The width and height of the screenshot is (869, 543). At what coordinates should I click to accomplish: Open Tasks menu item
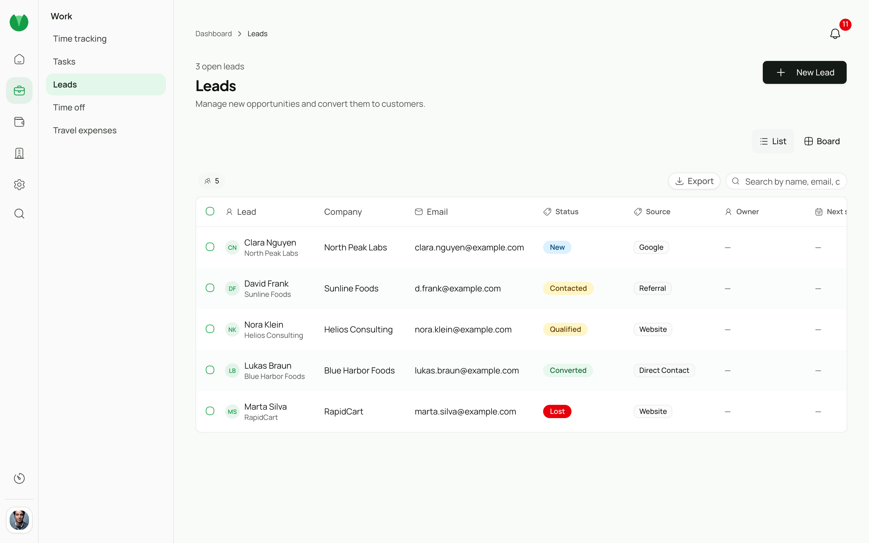(x=106, y=62)
